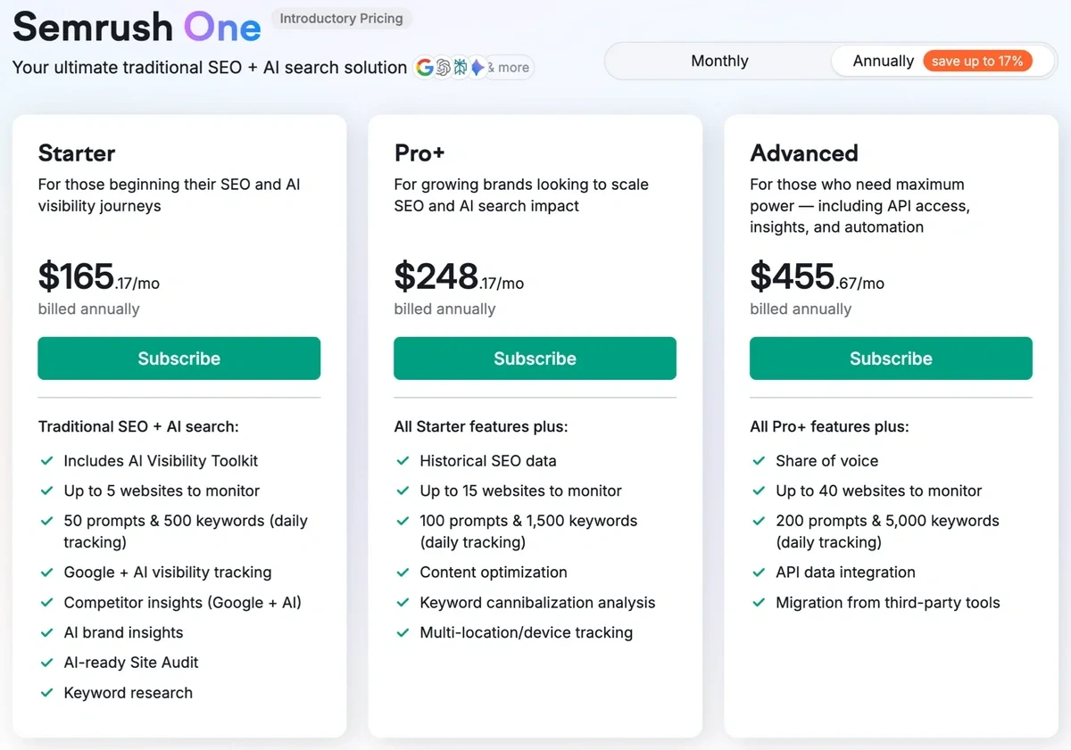Click the Perplexity logo icon
Viewport: 1071px width, 750px height.
461,68
